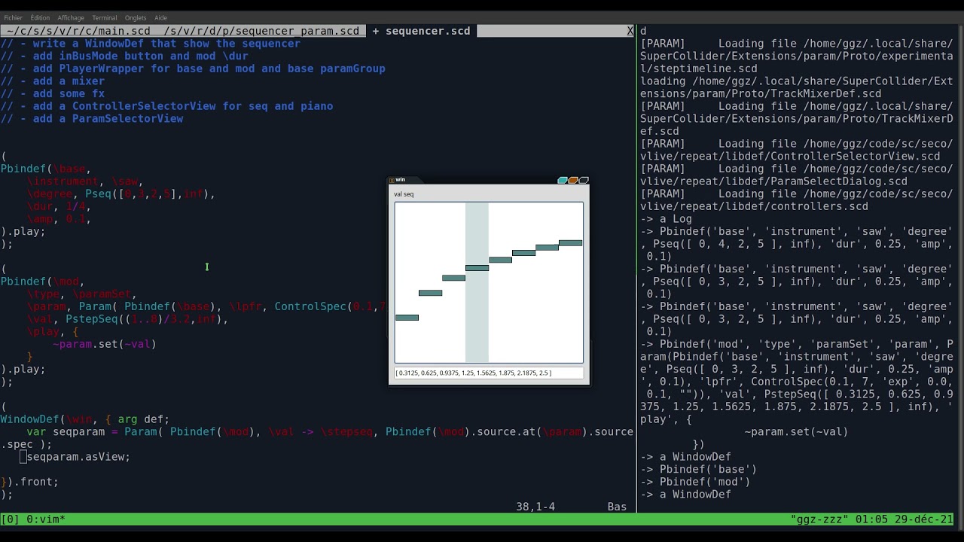Open the Aide menu

160,17
